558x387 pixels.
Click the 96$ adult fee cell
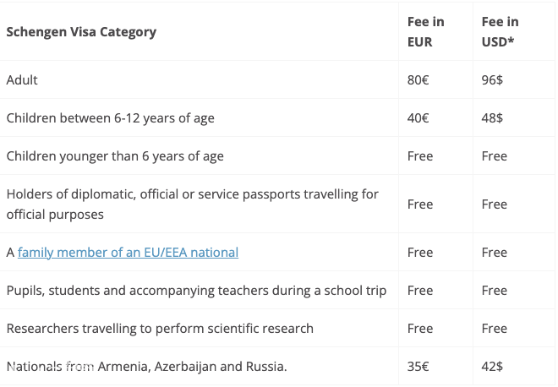492,80
